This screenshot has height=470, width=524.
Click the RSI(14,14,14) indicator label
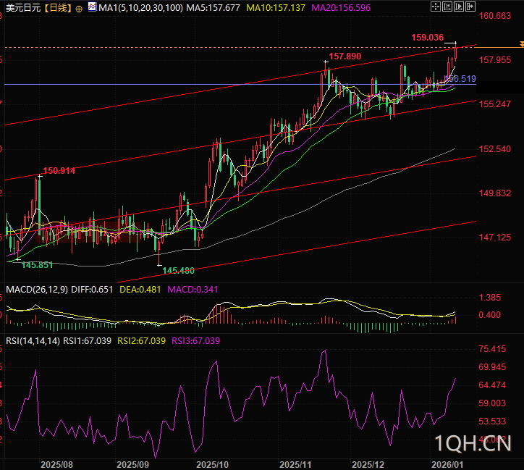coord(31,340)
